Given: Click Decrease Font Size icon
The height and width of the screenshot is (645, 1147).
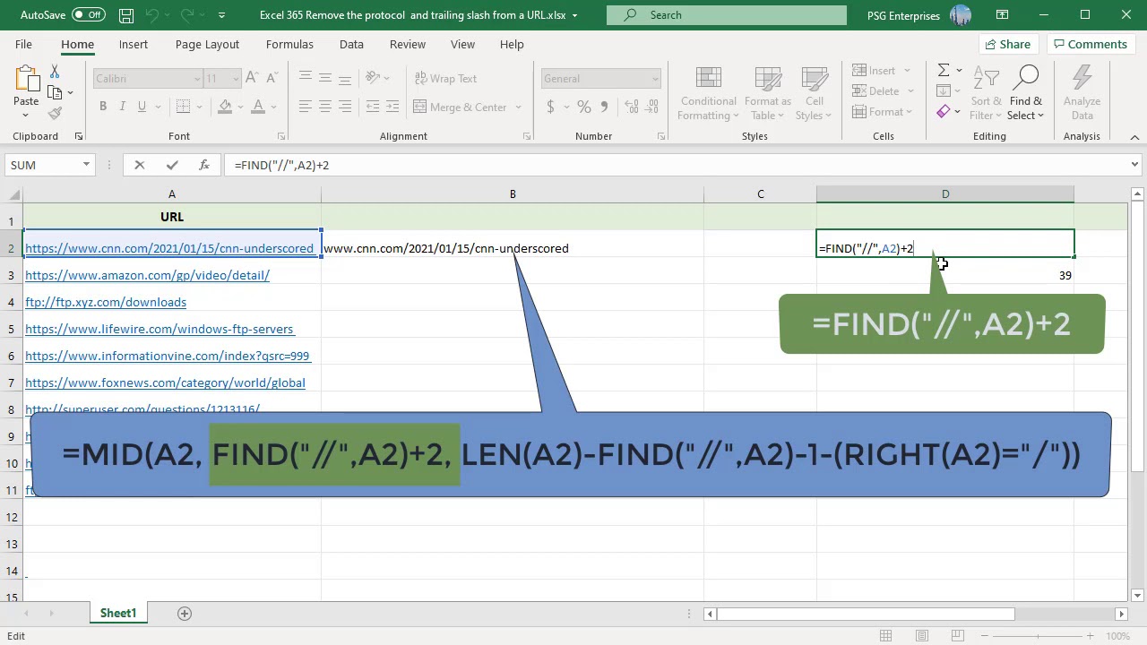Looking at the screenshot, I should pos(271,79).
